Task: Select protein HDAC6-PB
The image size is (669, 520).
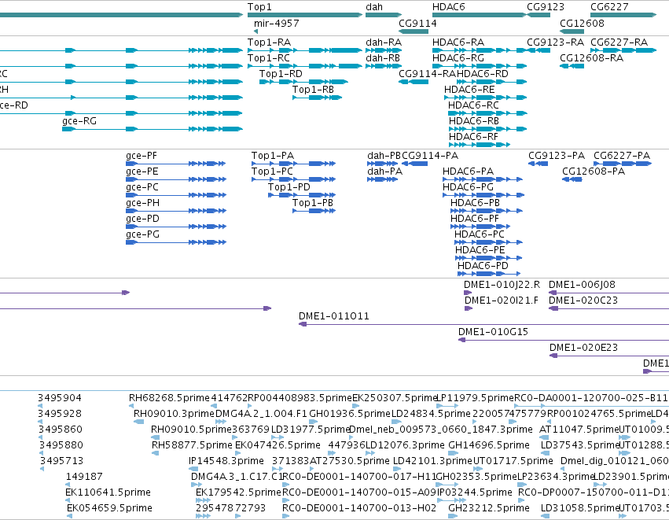Action: (487, 211)
